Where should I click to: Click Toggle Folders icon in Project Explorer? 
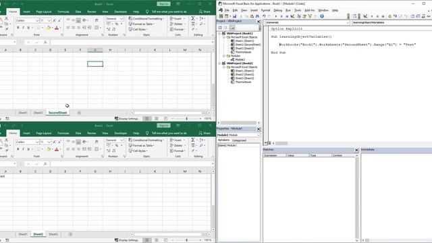[x=232, y=28]
